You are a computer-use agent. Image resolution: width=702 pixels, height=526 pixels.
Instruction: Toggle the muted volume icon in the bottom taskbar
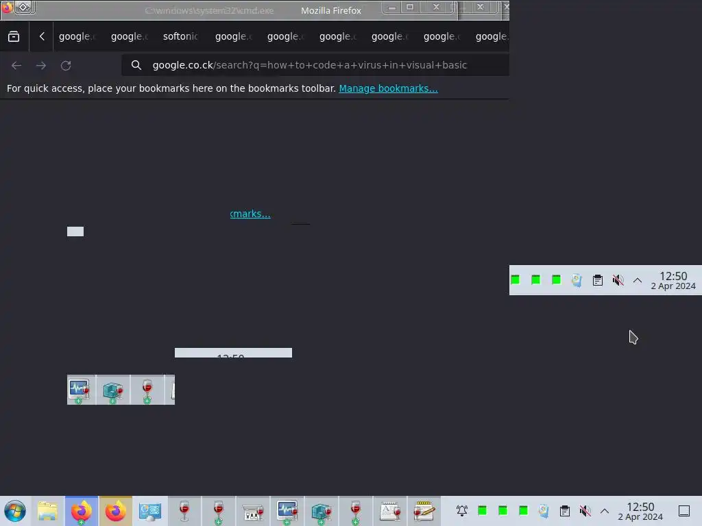[585, 511]
